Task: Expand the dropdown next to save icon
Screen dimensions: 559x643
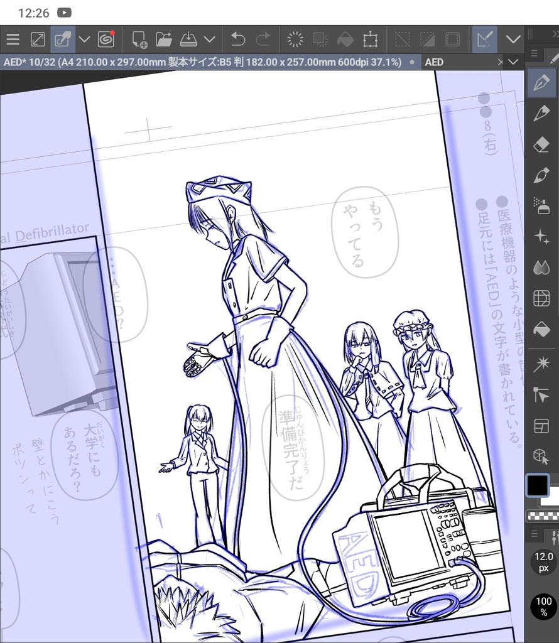Action: pos(210,40)
